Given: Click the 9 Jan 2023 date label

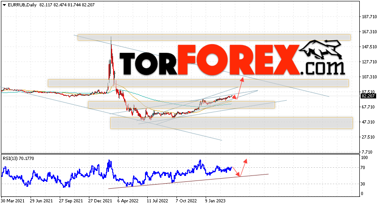Looking at the screenshot, I should click(x=216, y=201).
